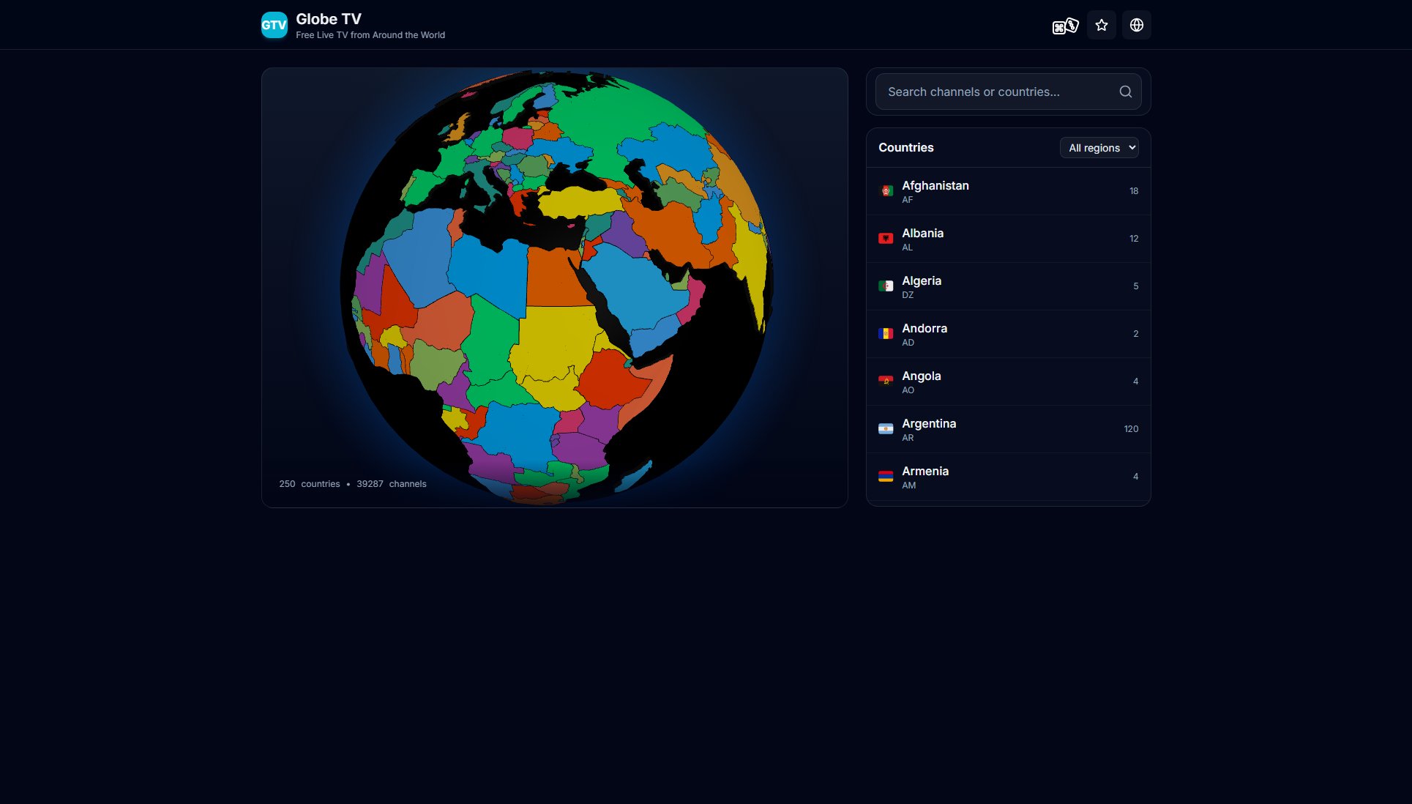Image resolution: width=1412 pixels, height=804 pixels.
Task: Click the magnifier search icon
Action: 1125,92
